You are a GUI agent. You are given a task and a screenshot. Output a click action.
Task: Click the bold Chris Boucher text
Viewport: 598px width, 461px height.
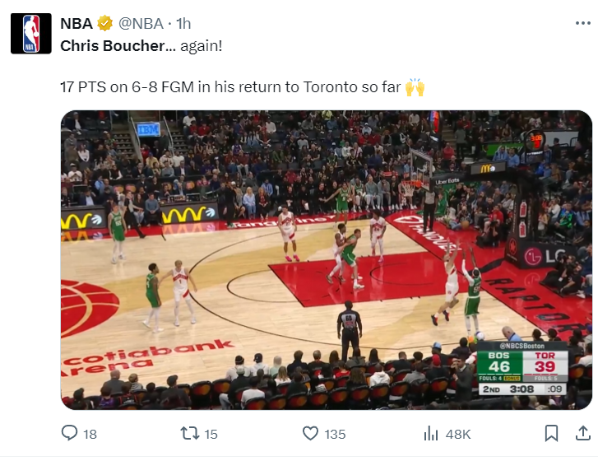[113, 45]
